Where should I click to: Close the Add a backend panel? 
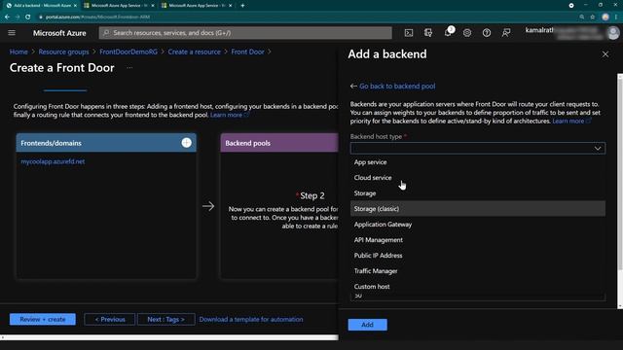coord(605,54)
